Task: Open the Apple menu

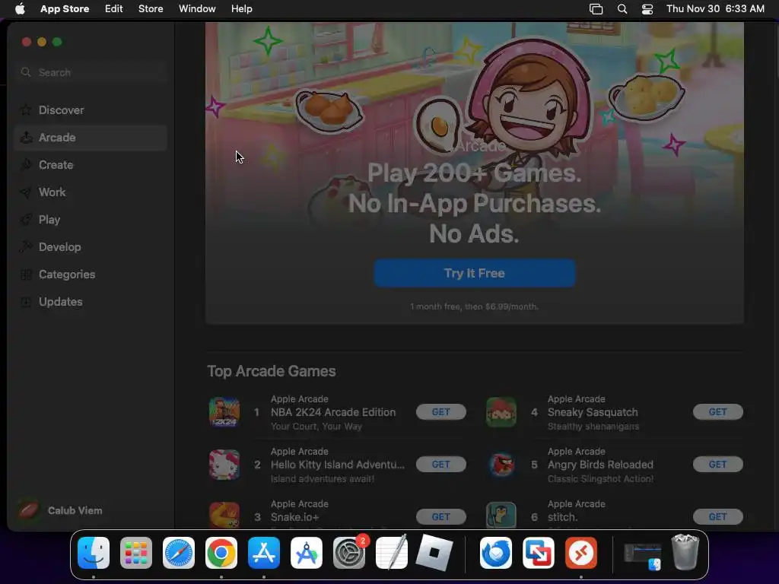Action: [20, 9]
